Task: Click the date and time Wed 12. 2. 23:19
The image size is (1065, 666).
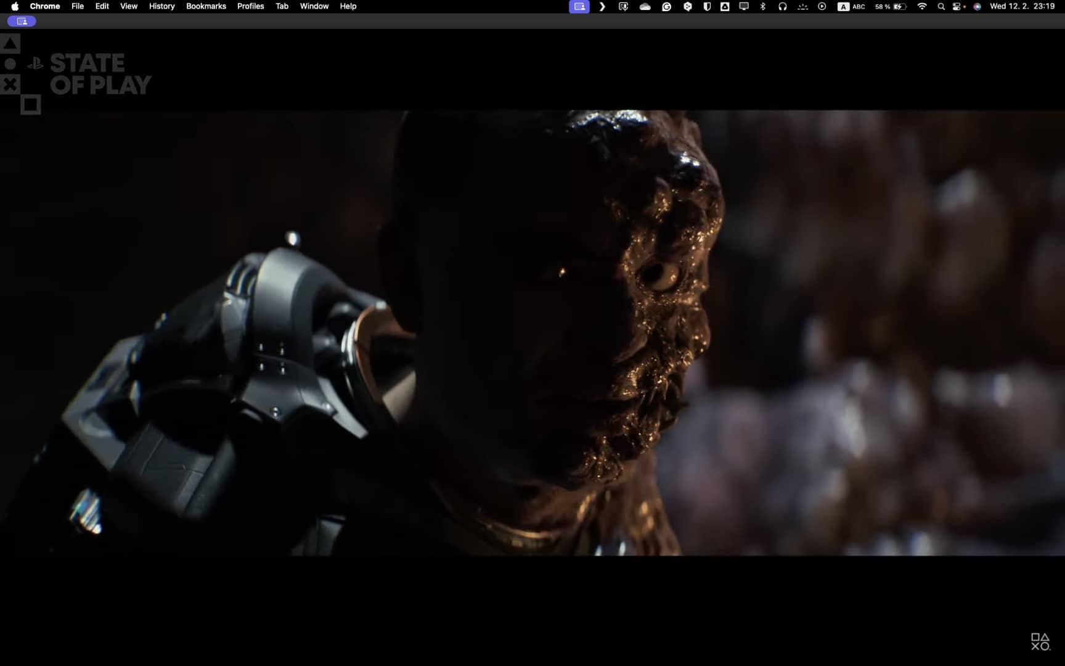Action: pos(1022,6)
